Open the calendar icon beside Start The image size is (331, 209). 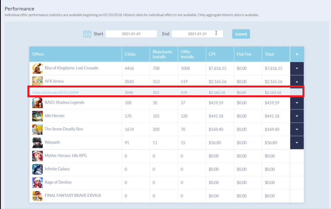(x=87, y=34)
